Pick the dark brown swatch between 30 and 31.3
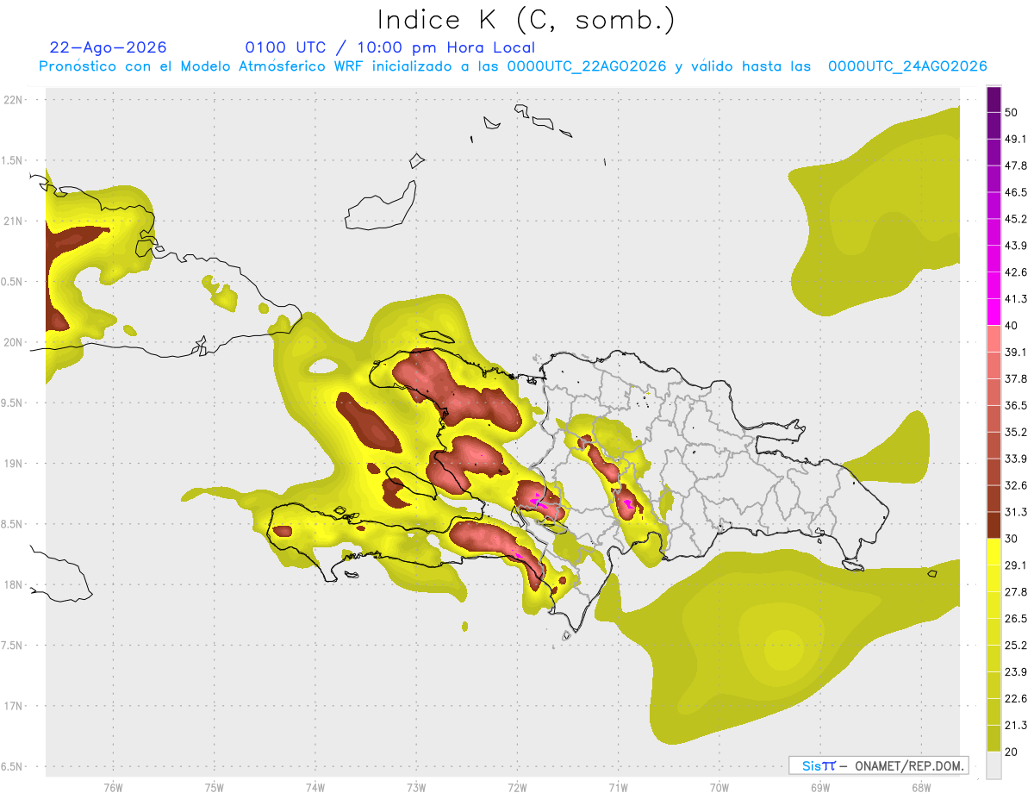 coord(994,525)
